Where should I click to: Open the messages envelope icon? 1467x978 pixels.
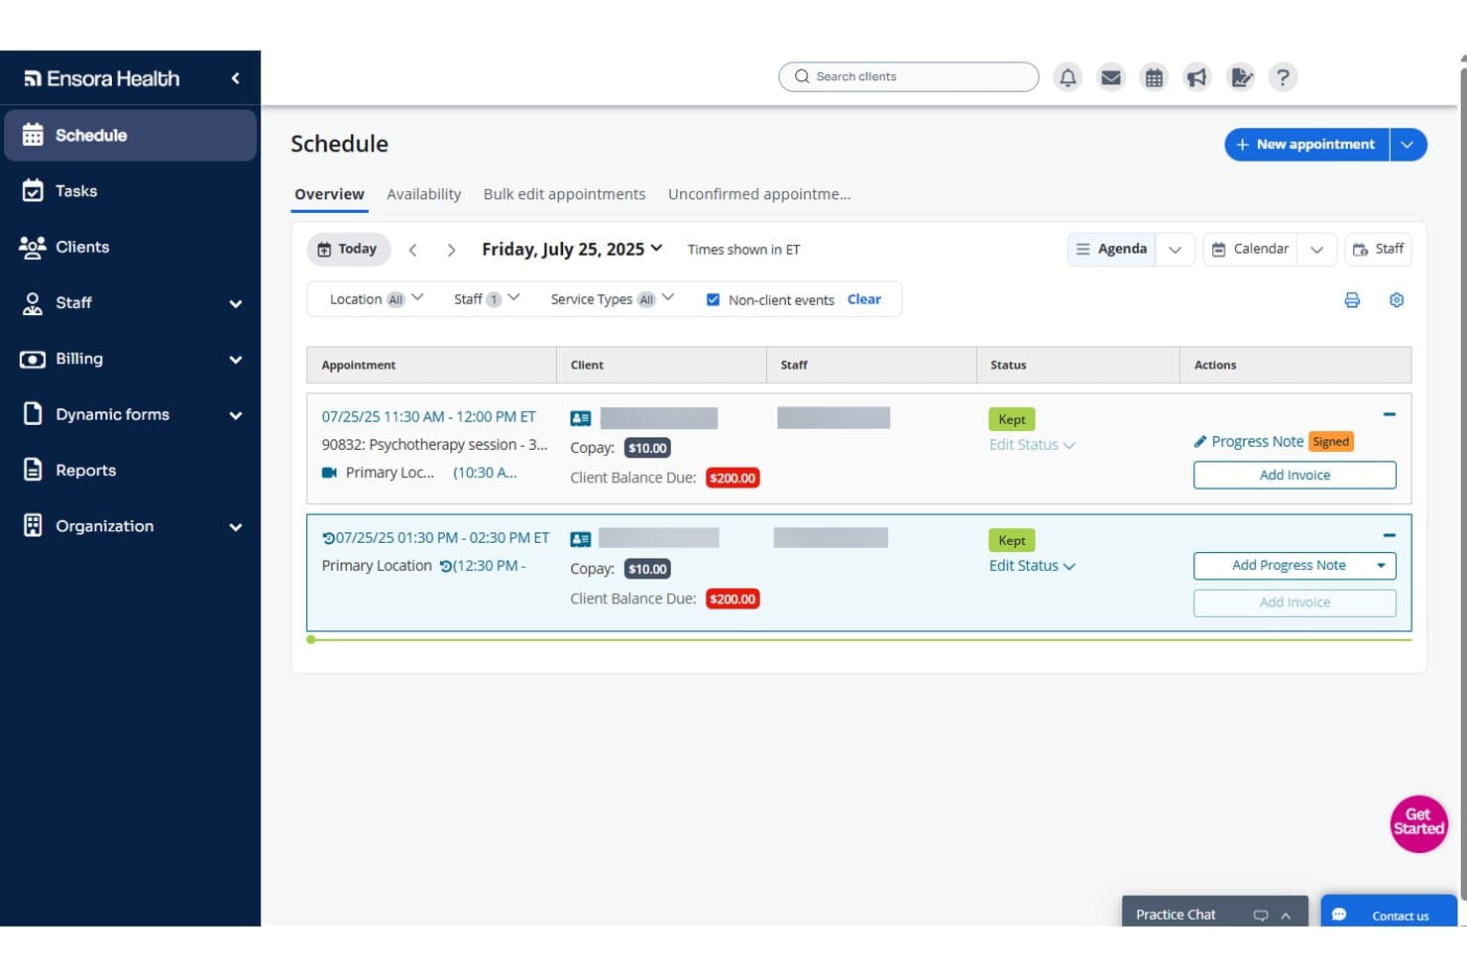click(x=1111, y=77)
